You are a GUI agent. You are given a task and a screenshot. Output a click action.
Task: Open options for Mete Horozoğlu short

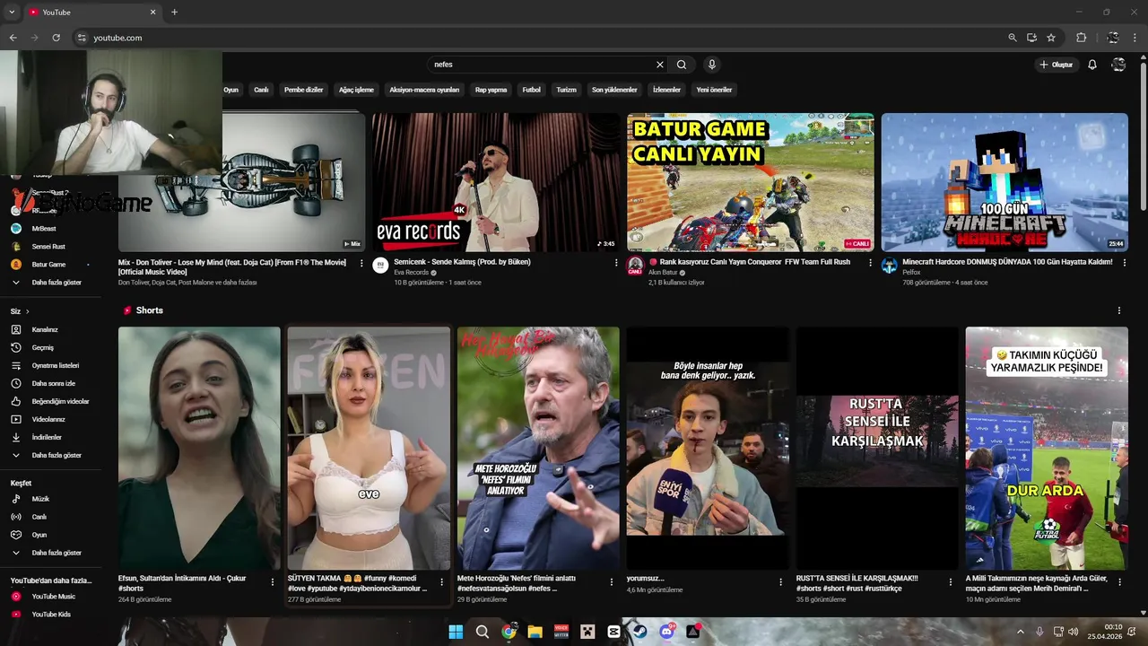611,581
